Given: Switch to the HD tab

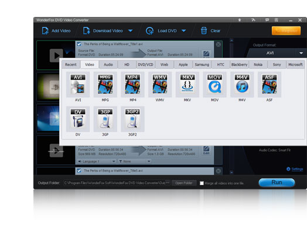Looking at the screenshot, I should click(x=127, y=65).
